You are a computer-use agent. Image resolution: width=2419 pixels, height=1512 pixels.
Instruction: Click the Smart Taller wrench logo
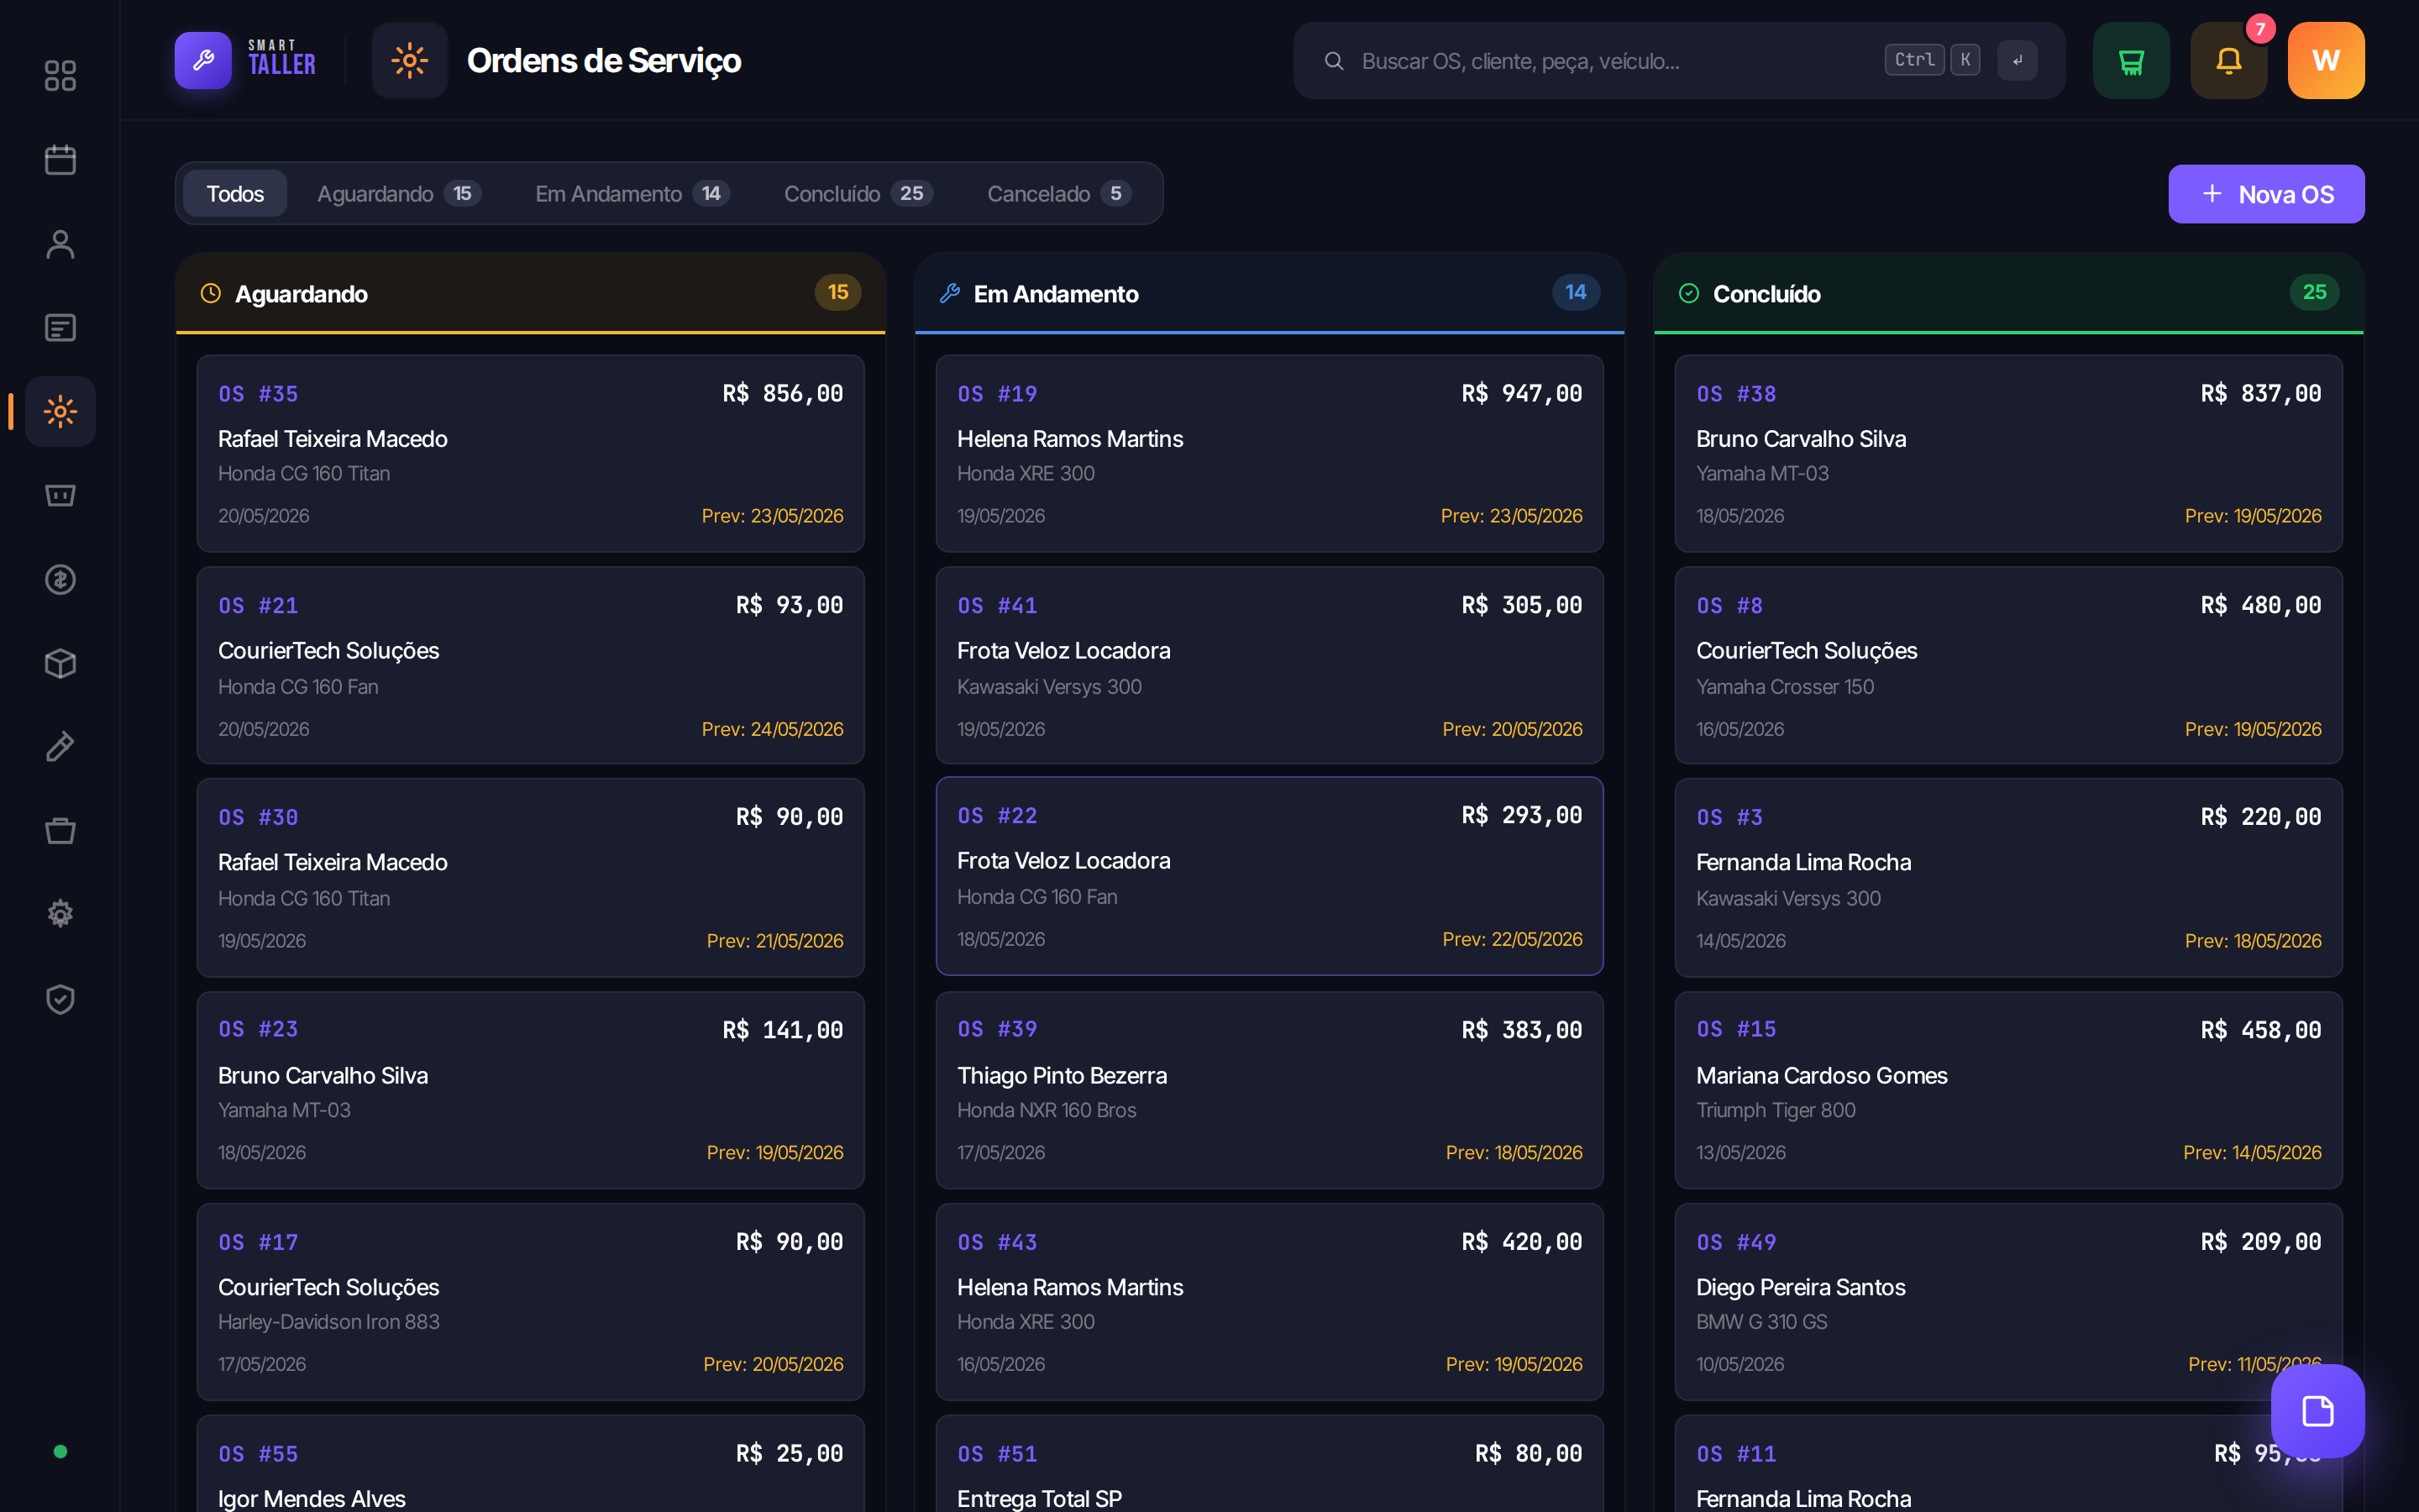(x=203, y=60)
